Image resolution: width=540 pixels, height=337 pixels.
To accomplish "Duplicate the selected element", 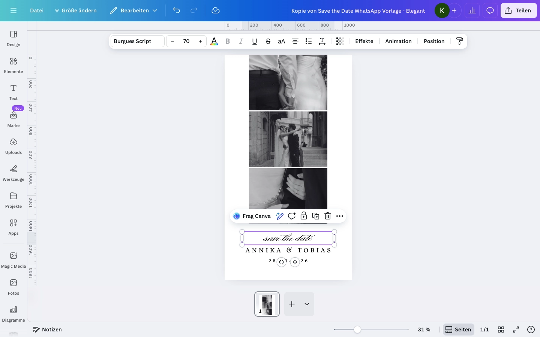I will (316, 216).
